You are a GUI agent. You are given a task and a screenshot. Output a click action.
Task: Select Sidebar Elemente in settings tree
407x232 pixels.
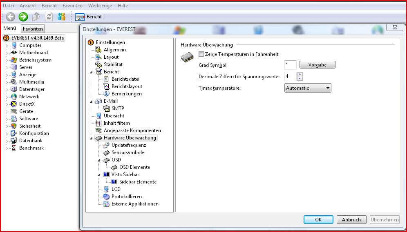pyautogui.click(x=138, y=182)
